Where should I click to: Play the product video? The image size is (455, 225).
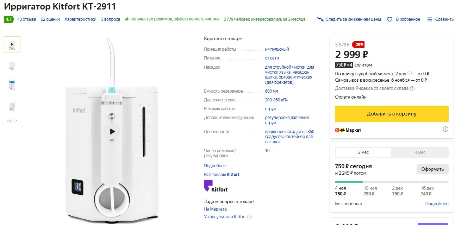click(112, 132)
